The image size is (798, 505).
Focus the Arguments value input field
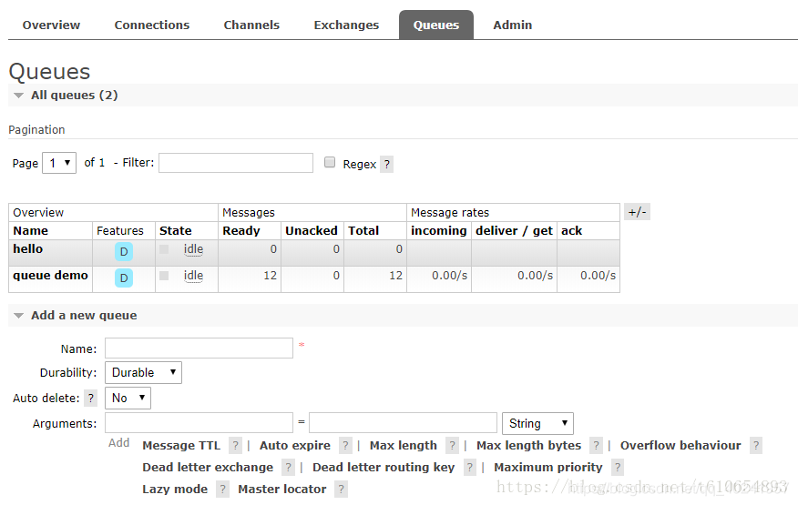pyautogui.click(x=403, y=423)
